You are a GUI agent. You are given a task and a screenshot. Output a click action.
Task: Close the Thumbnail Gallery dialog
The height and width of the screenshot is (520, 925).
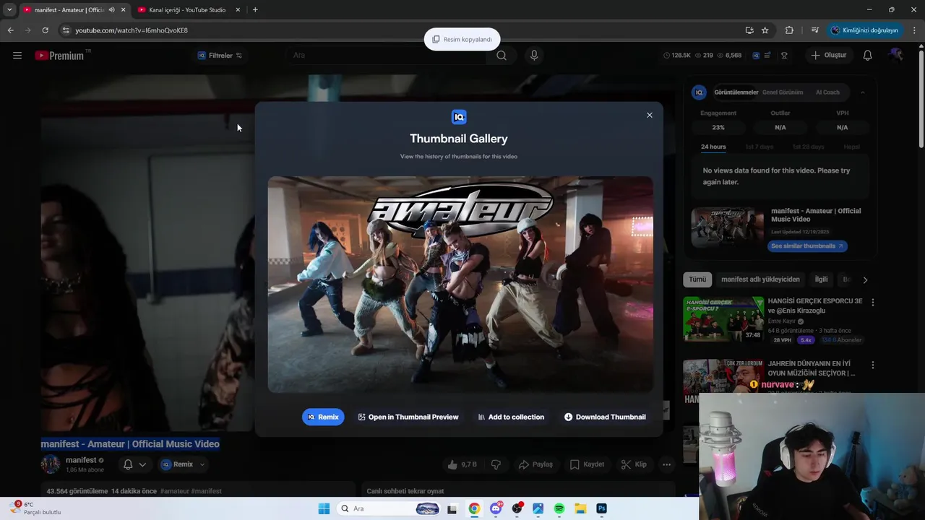pos(649,116)
